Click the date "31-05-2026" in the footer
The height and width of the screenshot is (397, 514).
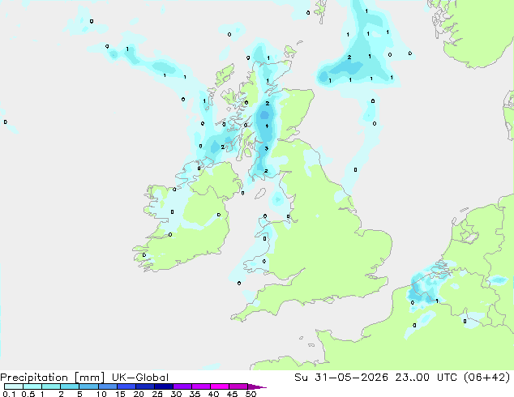coord(351,378)
